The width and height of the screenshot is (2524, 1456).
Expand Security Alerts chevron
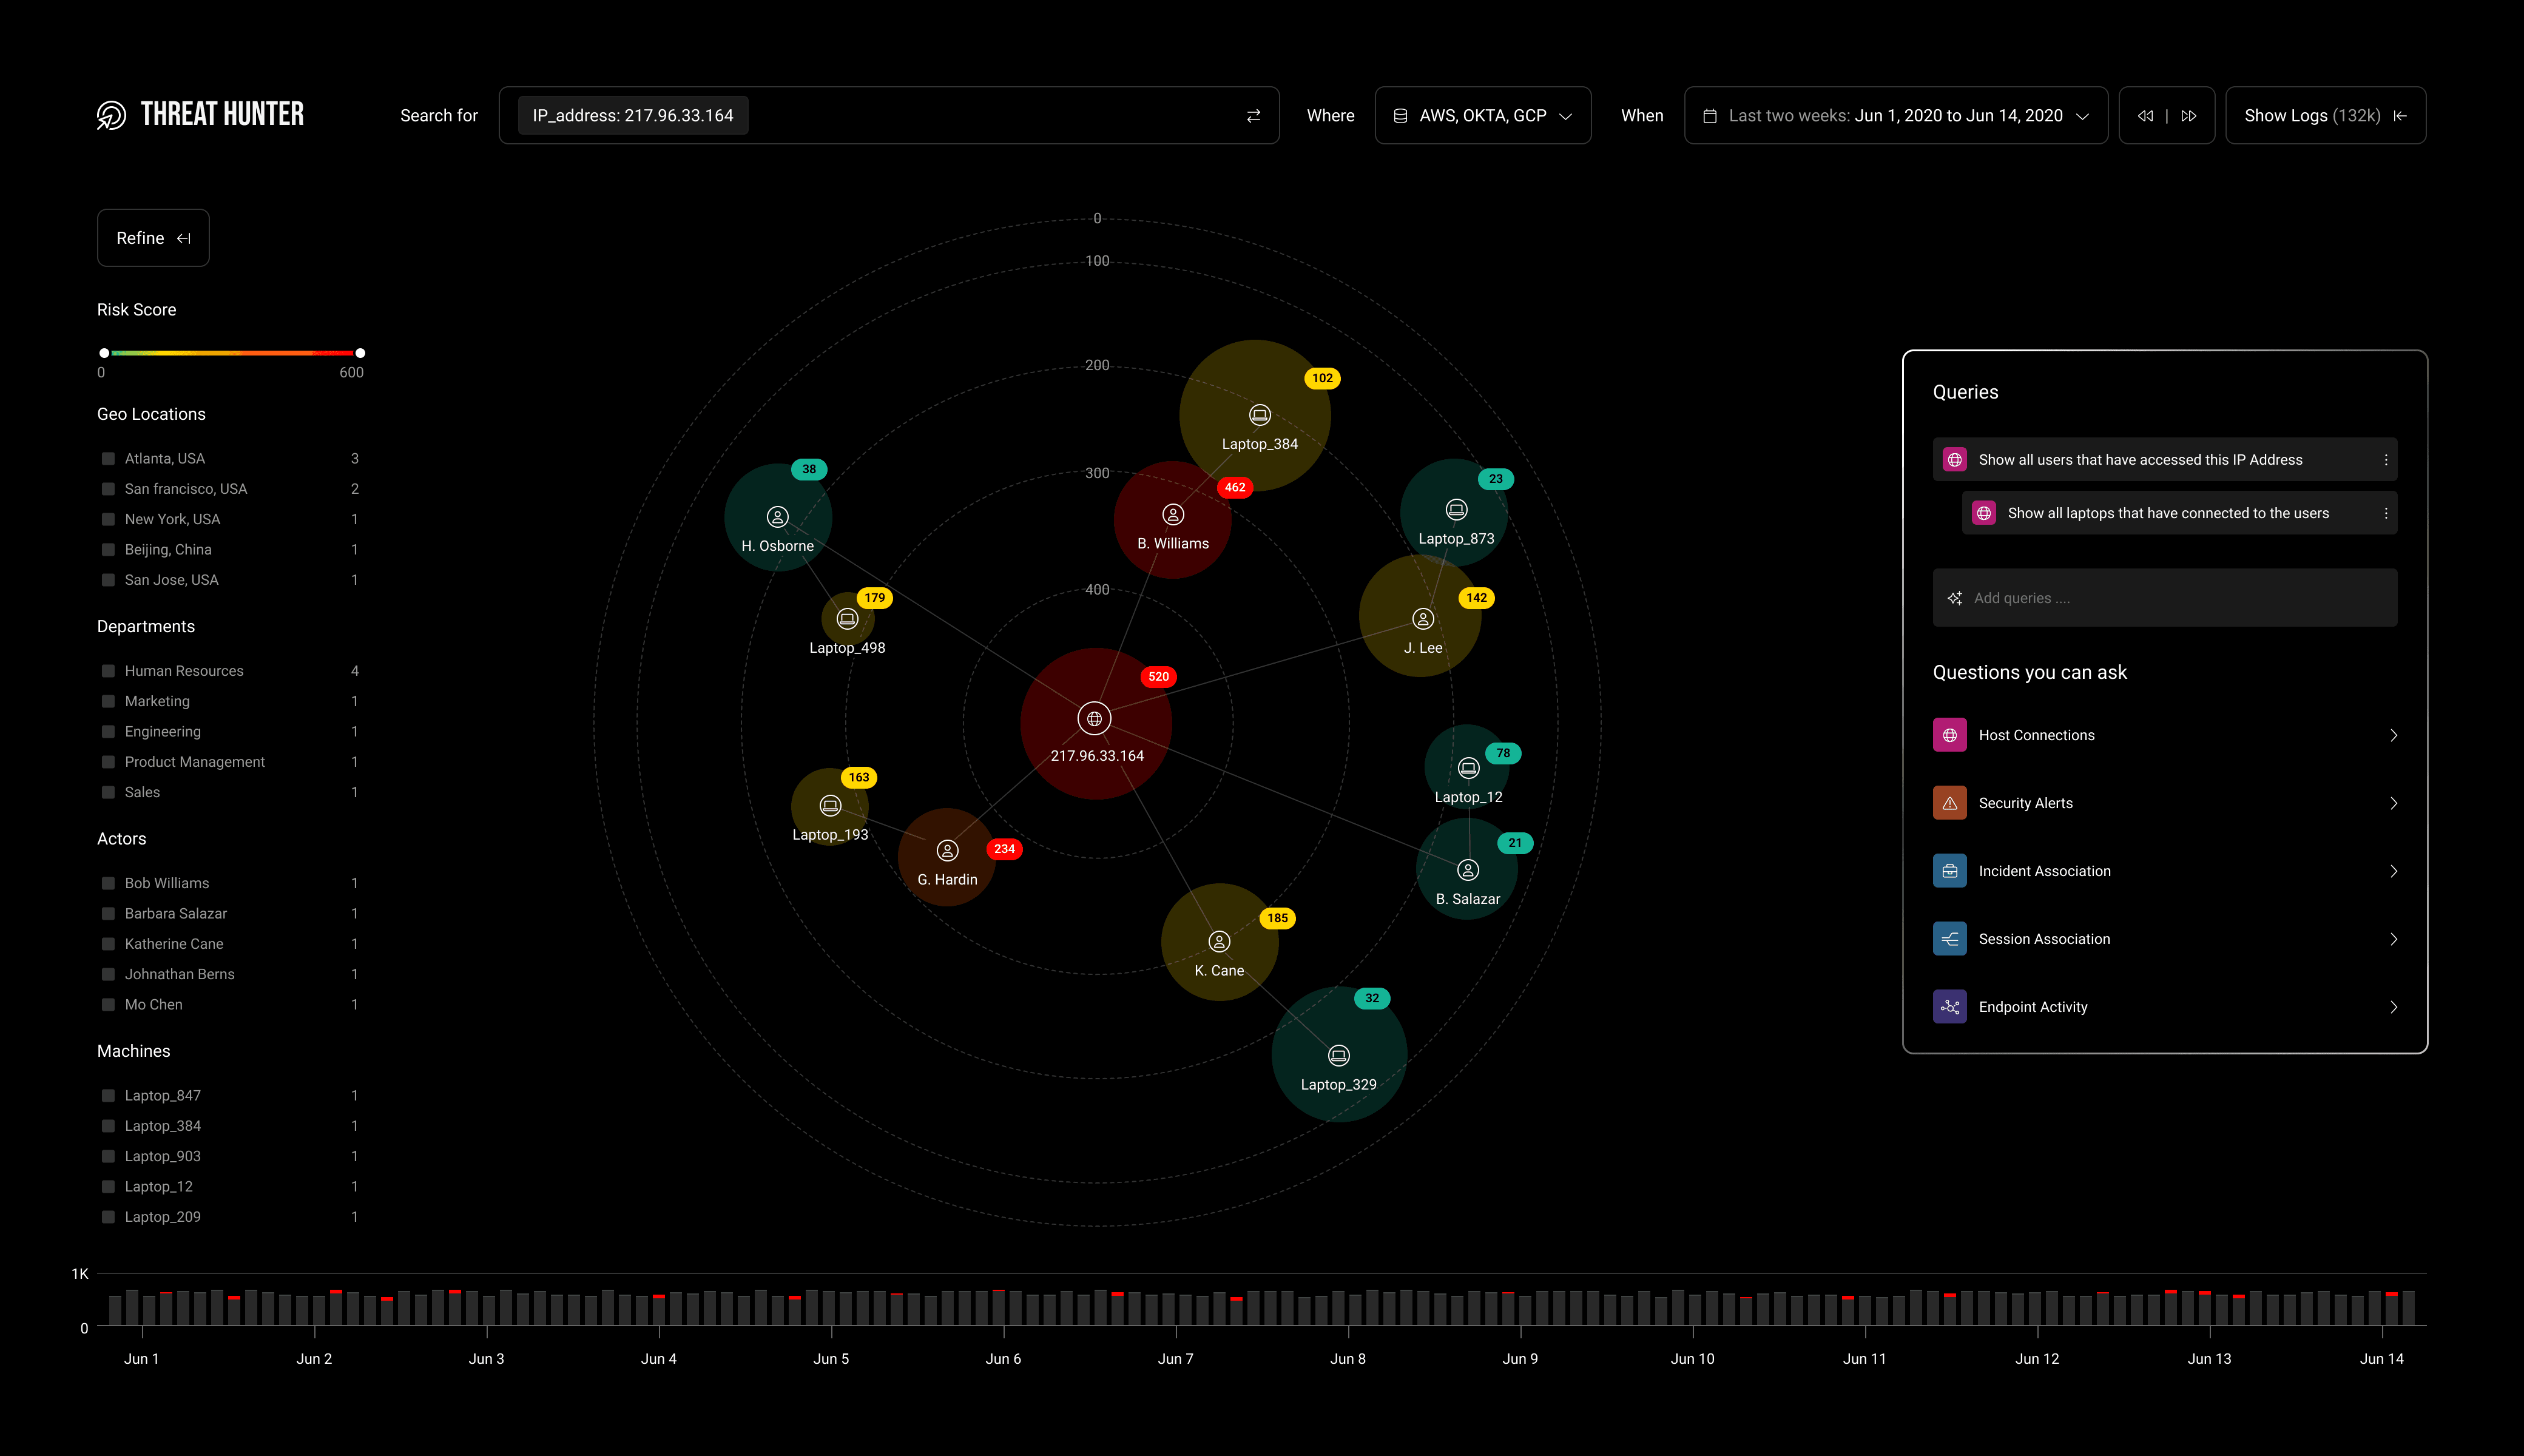click(x=2393, y=803)
